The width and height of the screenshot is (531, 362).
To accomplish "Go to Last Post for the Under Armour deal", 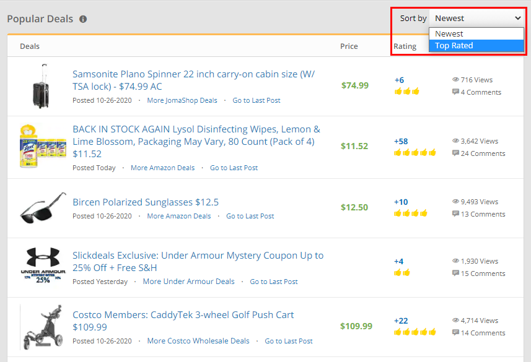I will click(x=274, y=282).
